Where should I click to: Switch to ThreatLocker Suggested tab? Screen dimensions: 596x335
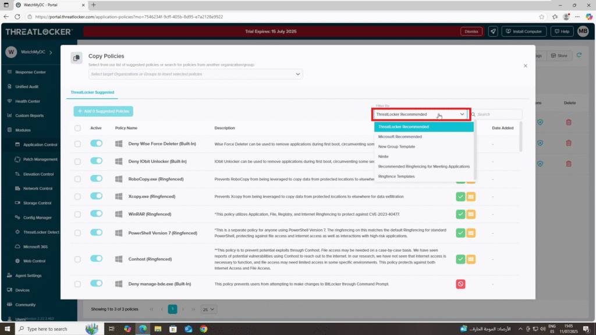click(93, 92)
